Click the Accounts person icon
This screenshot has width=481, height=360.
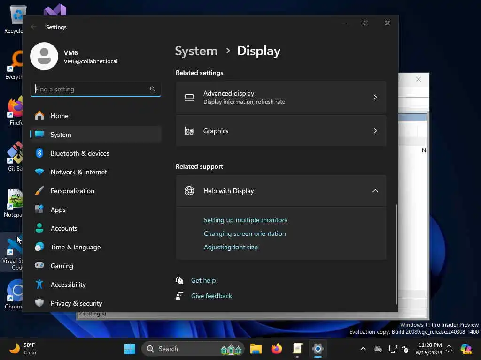pos(39,228)
